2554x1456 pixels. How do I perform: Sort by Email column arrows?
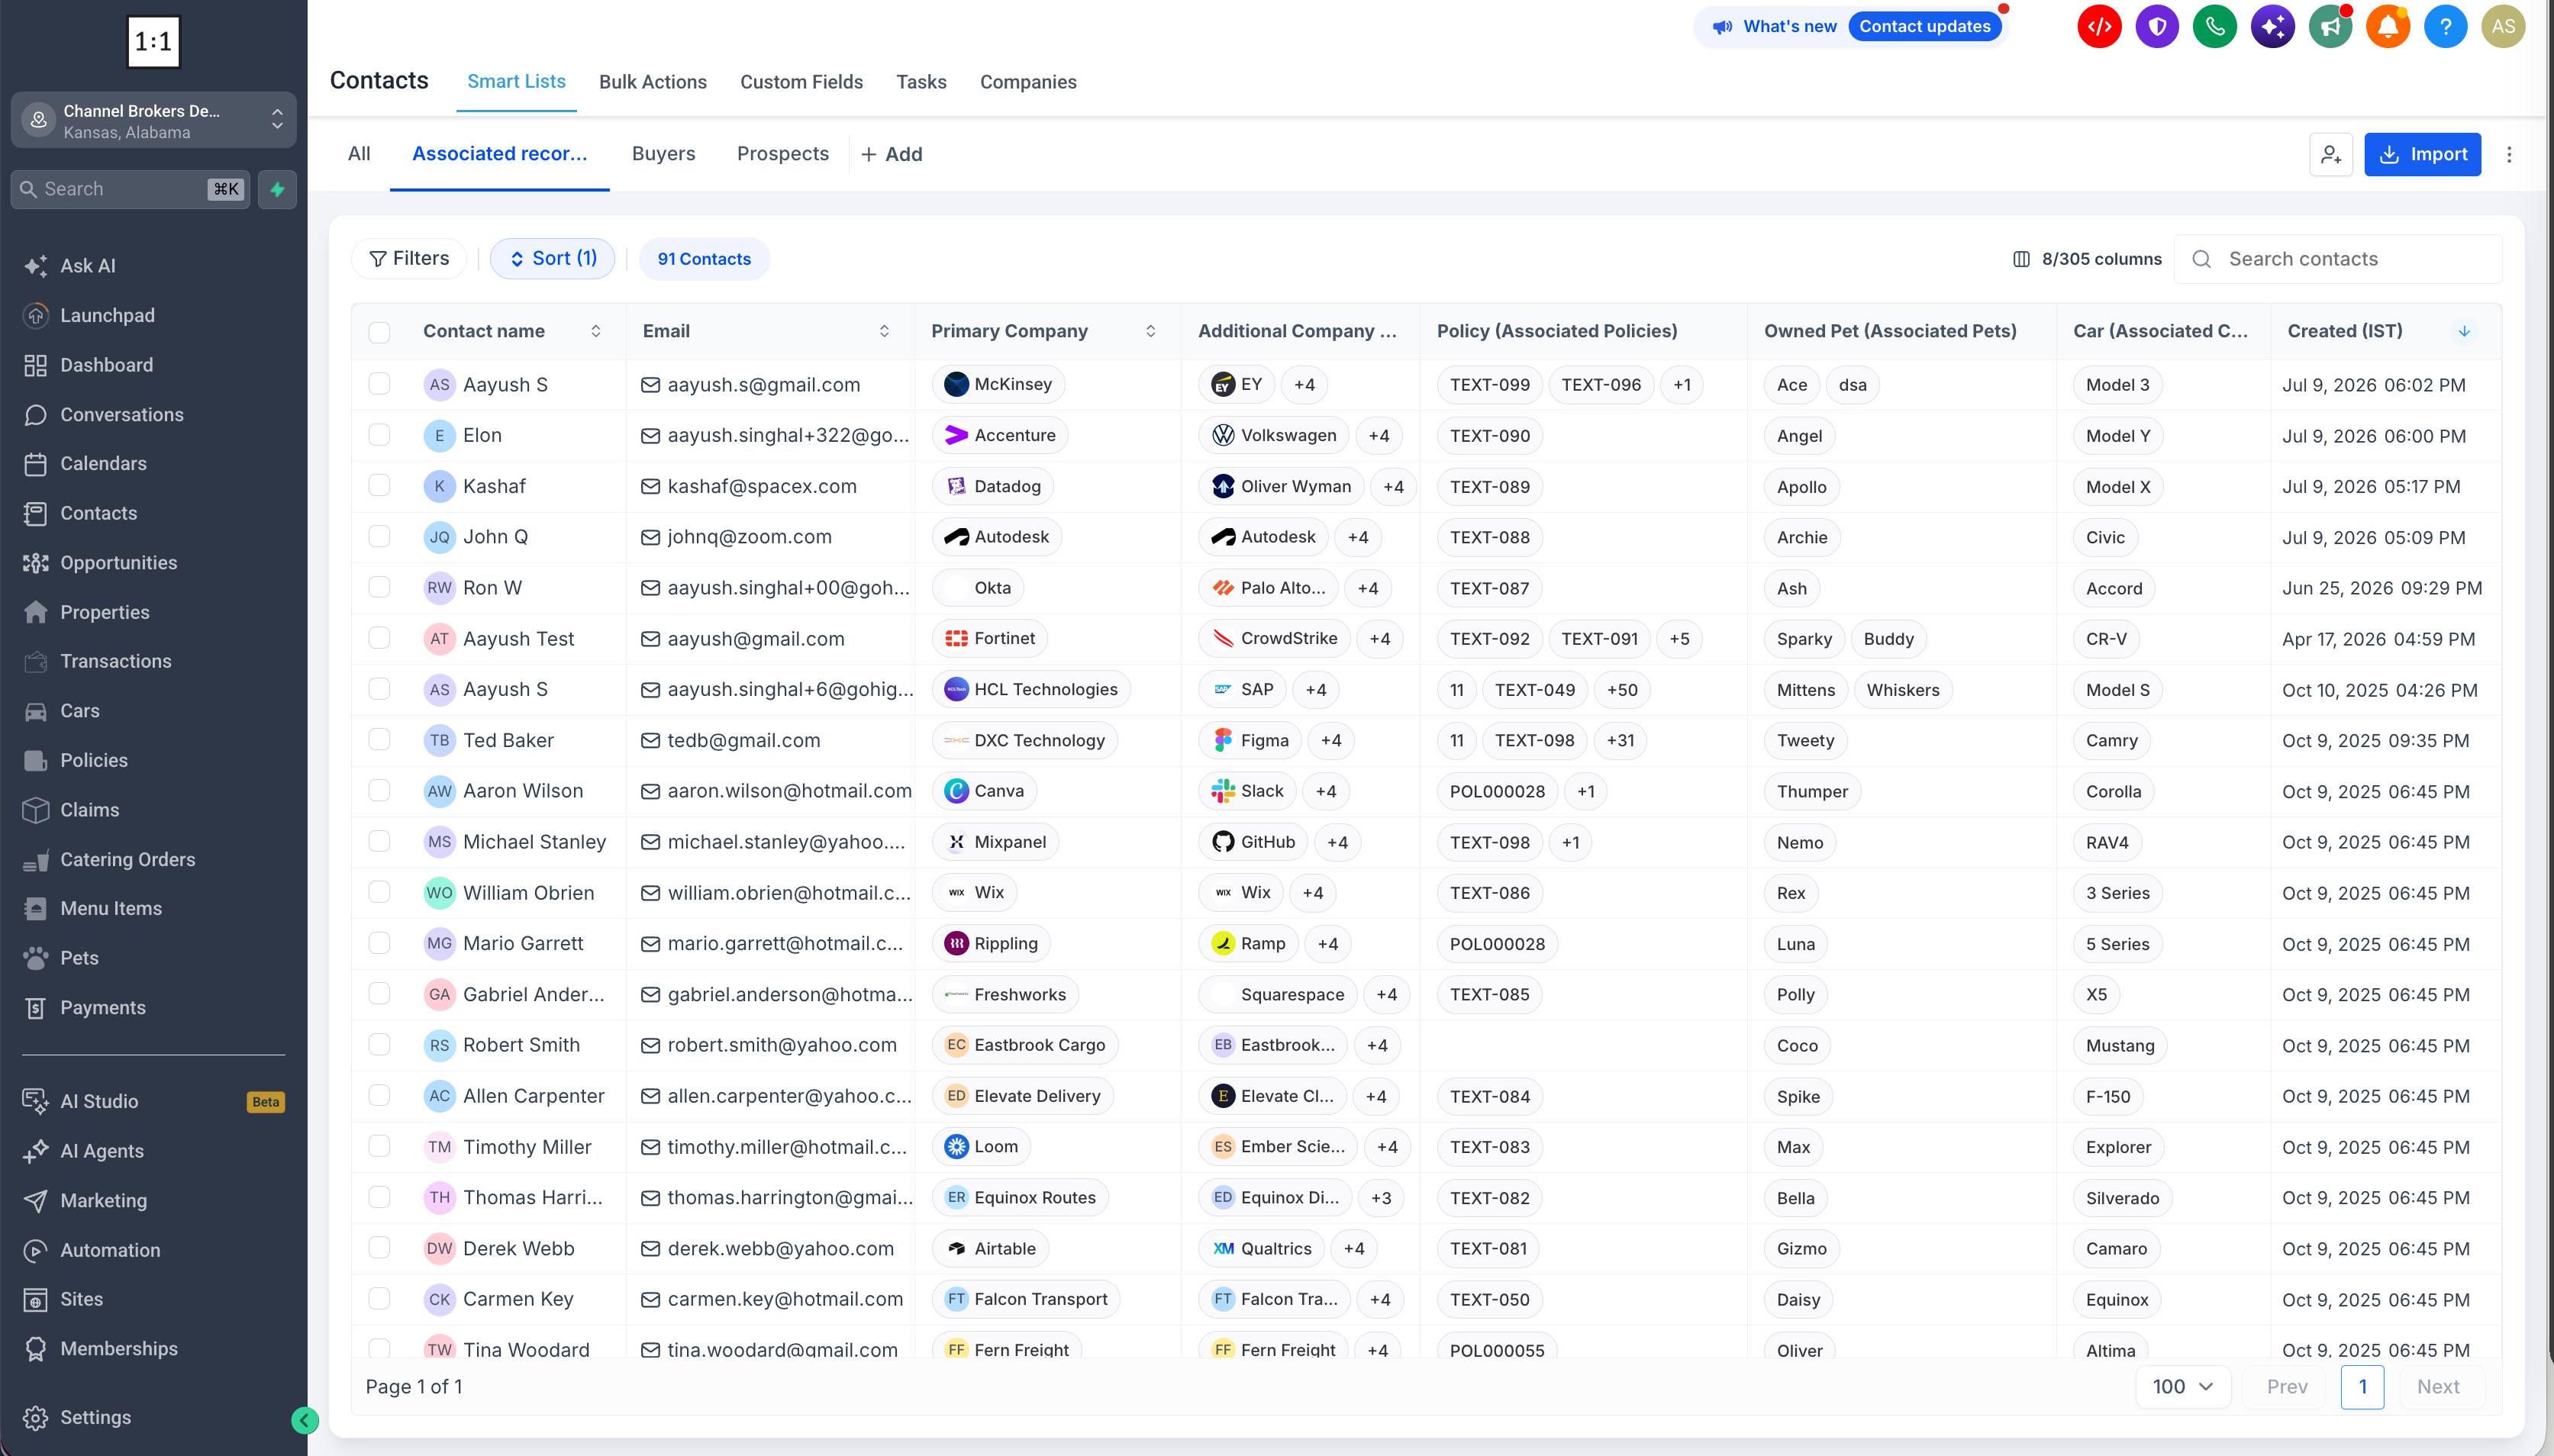point(884,331)
